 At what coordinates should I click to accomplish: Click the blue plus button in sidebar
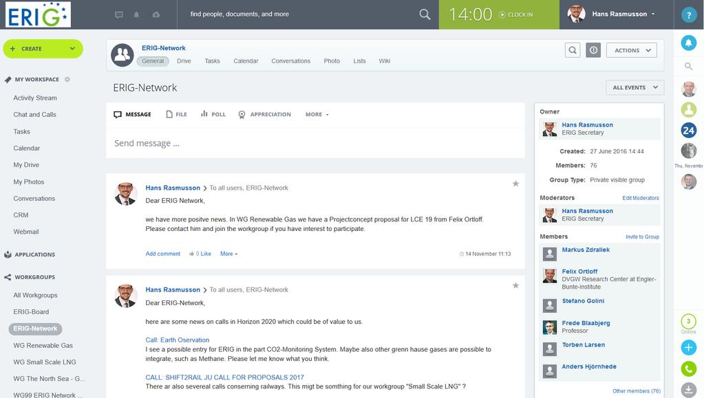(x=689, y=347)
